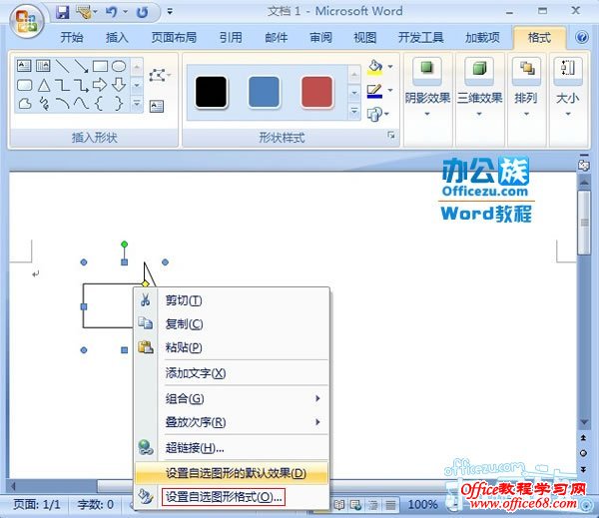Open 叠放次序(R) submenu
The width and height of the screenshot is (599, 518).
coord(232,422)
